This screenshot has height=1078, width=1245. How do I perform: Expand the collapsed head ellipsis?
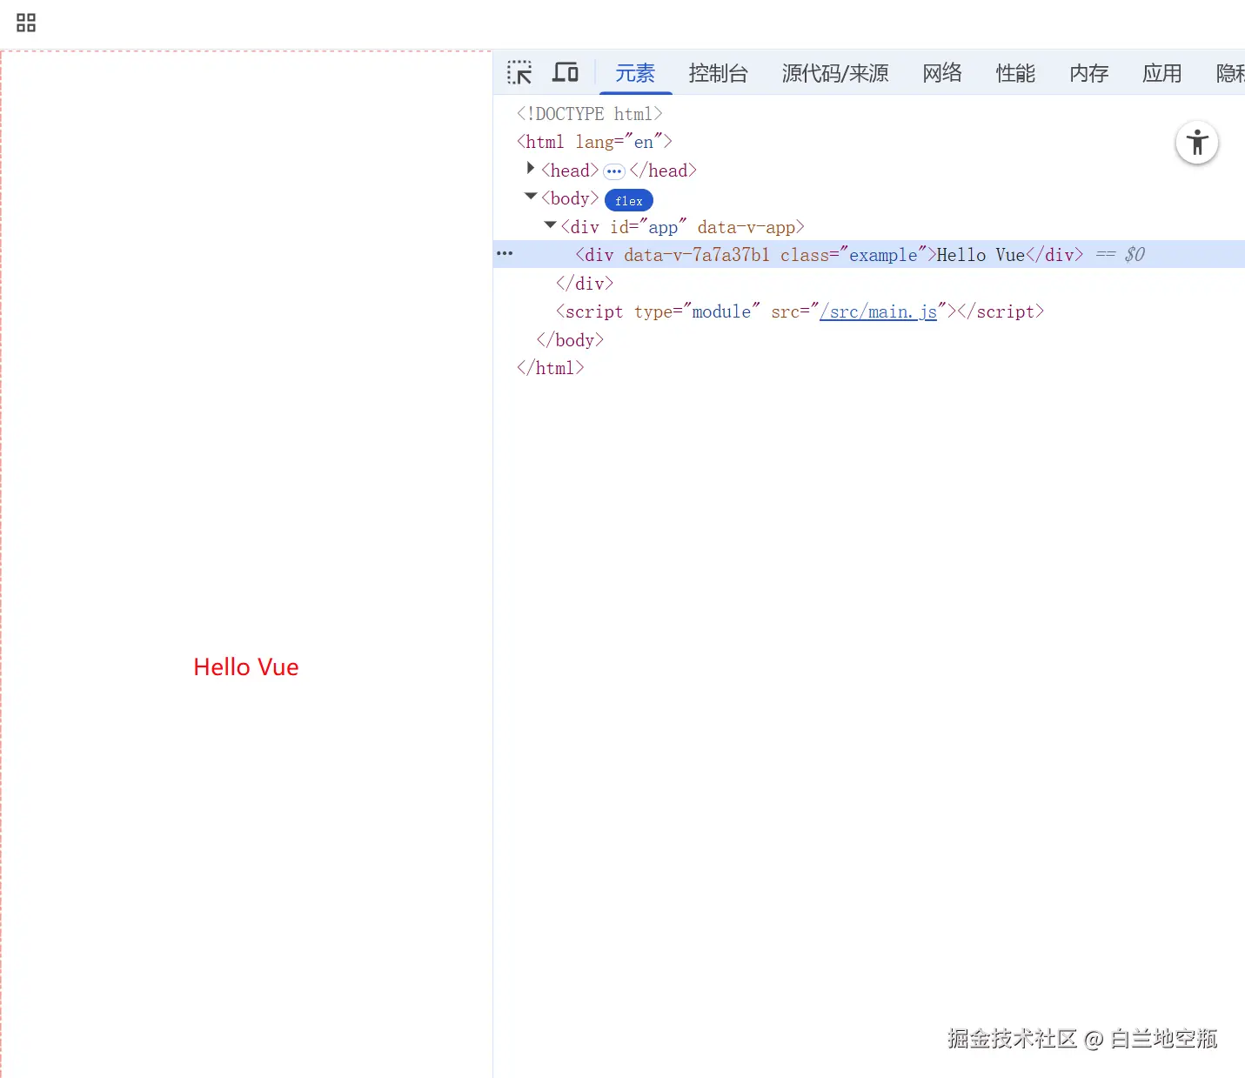click(x=614, y=171)
